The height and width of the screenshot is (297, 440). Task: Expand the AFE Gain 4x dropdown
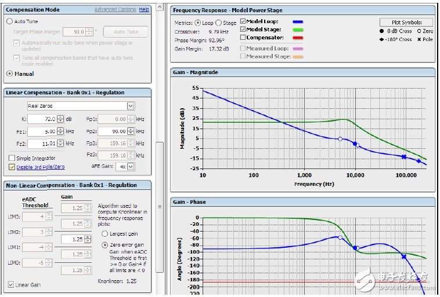pos(131,167)
